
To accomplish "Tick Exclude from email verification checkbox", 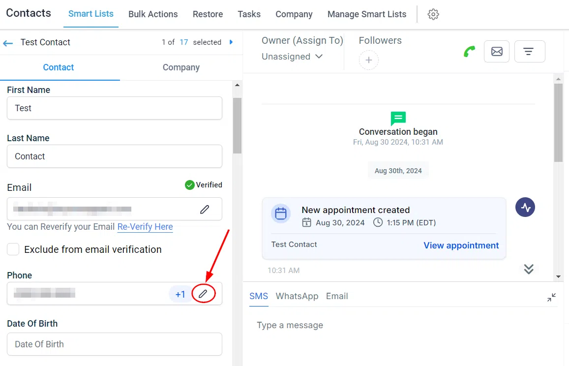I will click(x=13, y=249).
